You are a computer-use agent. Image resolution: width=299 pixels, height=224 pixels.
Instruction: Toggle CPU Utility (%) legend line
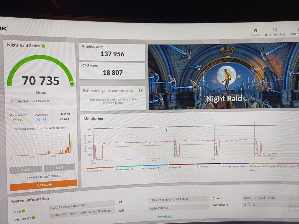click(x=208, y=164)
